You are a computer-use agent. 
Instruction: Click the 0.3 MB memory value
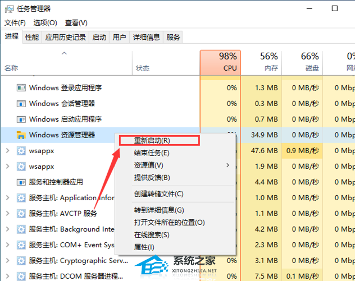point(266,104)
